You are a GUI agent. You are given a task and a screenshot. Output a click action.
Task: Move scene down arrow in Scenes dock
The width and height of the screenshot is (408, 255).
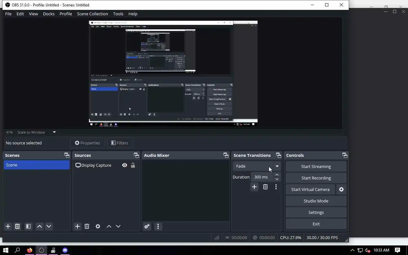coord(49,226)
